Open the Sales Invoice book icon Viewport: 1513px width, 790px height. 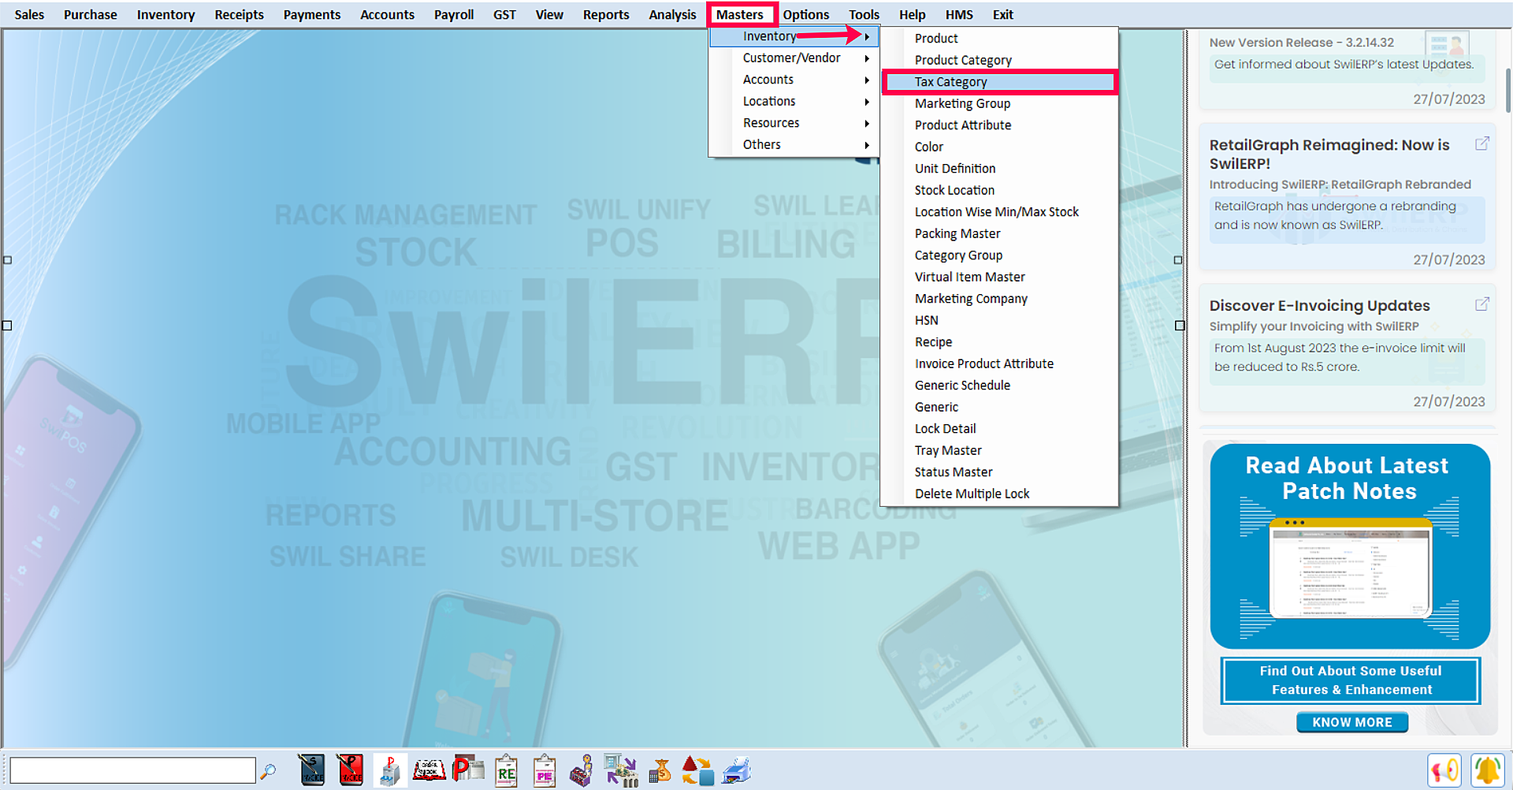coord(312,770)
